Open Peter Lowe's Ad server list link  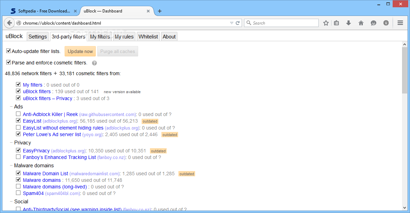(52, 134)
